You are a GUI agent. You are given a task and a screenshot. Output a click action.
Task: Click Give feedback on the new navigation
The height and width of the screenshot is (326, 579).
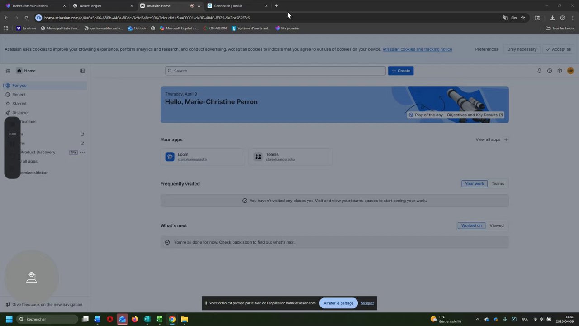pyautogui.click(x=44, y=305)
